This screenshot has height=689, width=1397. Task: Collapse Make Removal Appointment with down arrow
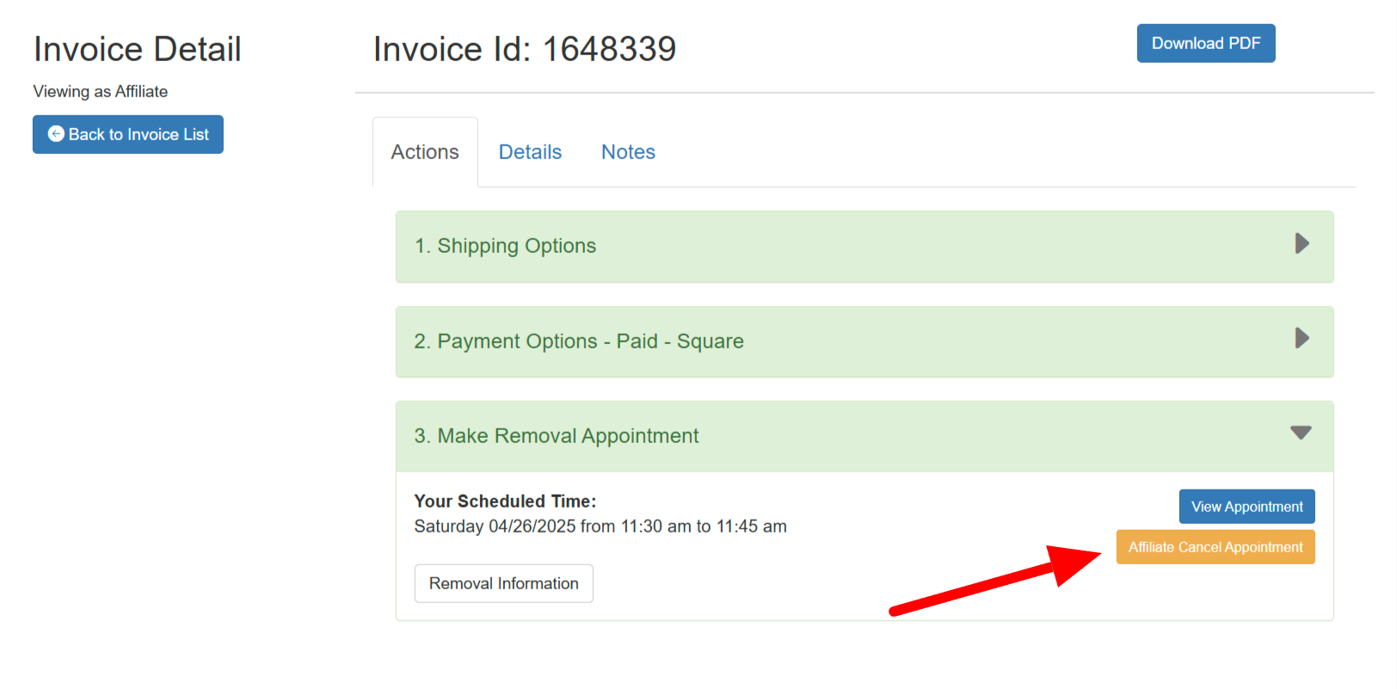pyautogui.click(x=1301, y=434)
